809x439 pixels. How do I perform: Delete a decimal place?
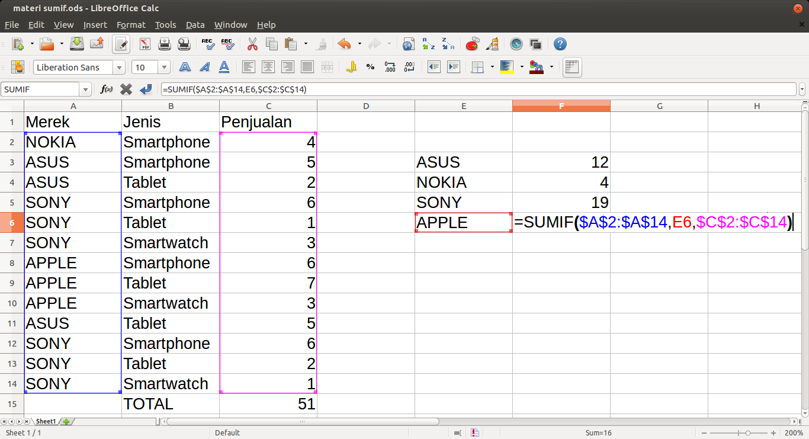[x=409, y=67]
